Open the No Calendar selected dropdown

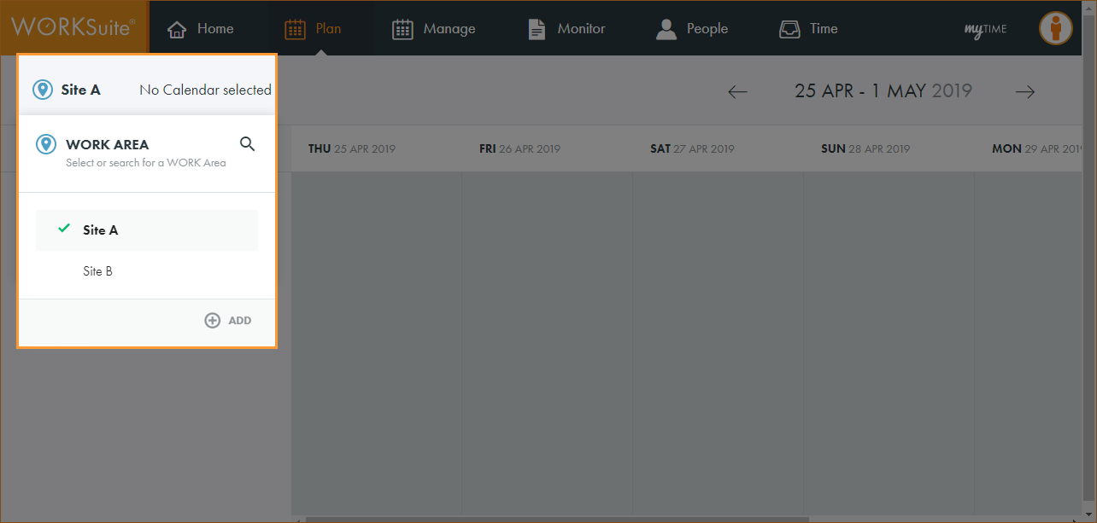click(205, 90)
